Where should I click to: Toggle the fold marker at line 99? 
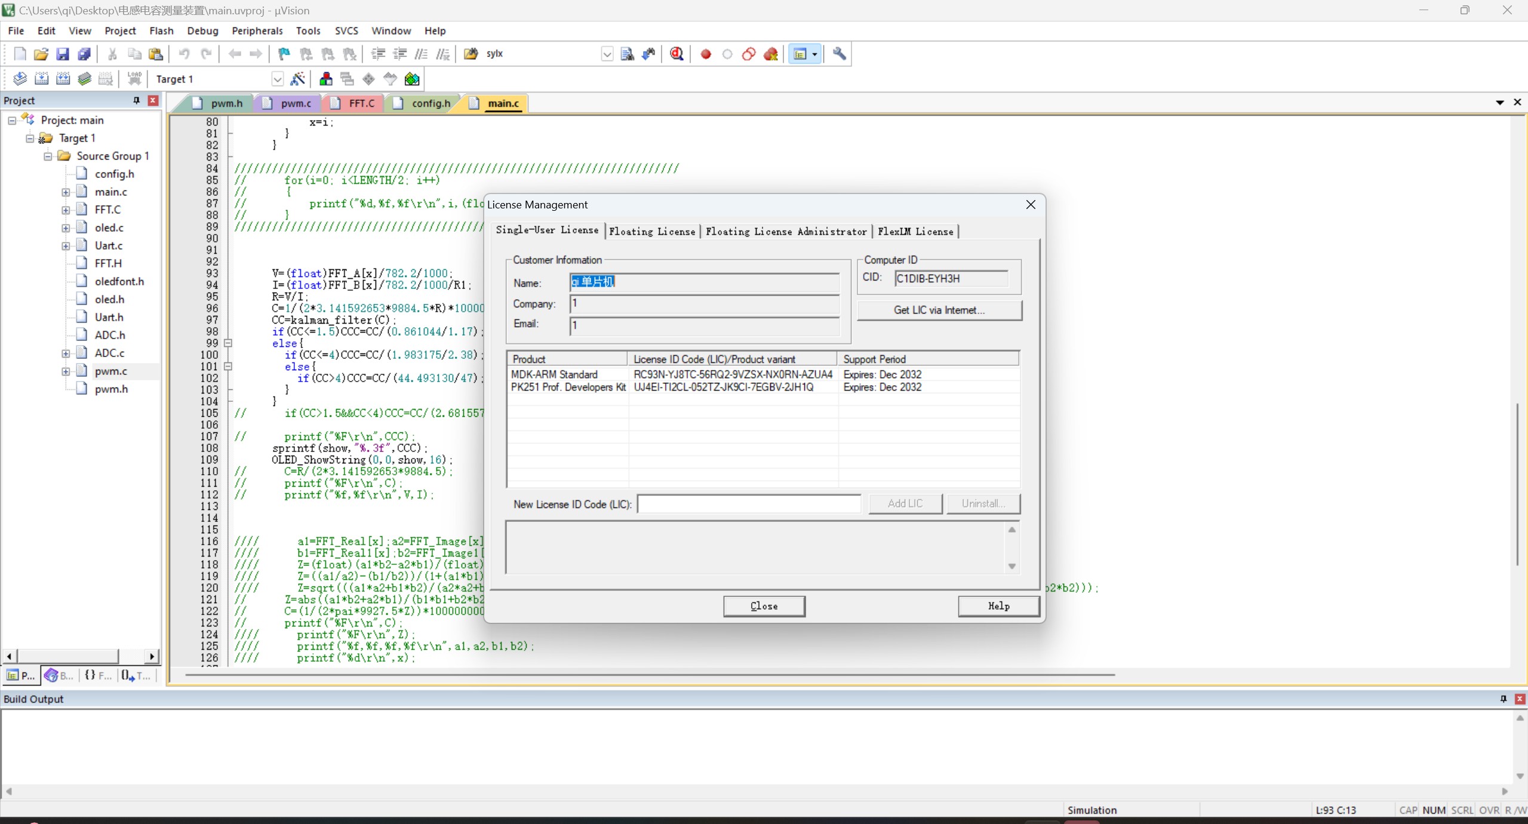pyautogui.click(x=228, y=343)
